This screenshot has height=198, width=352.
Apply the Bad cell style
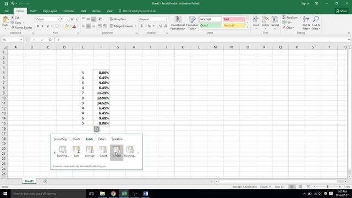234,19
